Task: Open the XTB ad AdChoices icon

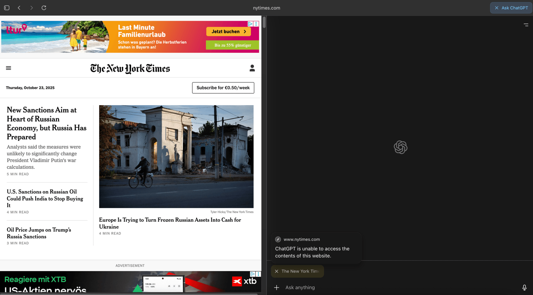Action: pyautogui.click(x=253, y=274)
